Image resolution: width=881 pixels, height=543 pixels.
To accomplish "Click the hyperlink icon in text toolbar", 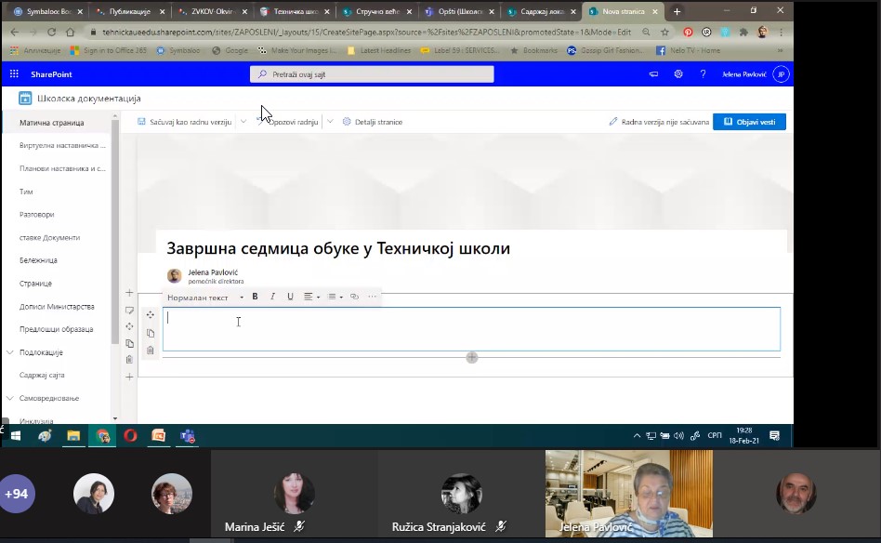I will (x=354, y=297).
